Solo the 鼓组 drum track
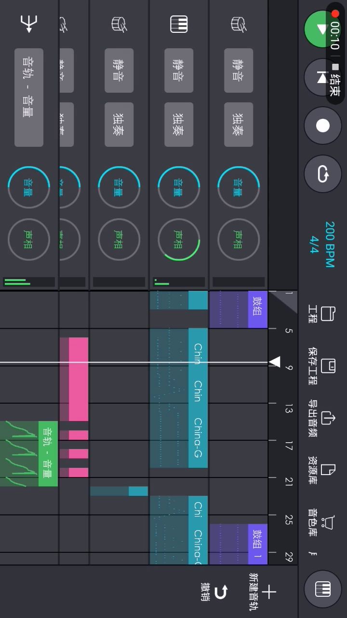The width and height of the screenshot is (347, 618). tap(238, 124)
